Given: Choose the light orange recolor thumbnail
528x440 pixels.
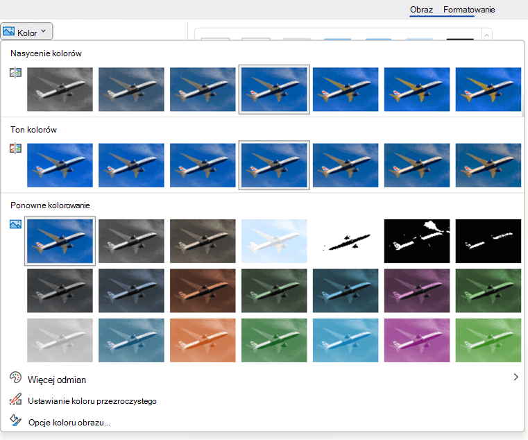Looking at the screenshot, I should pos(203,340).
